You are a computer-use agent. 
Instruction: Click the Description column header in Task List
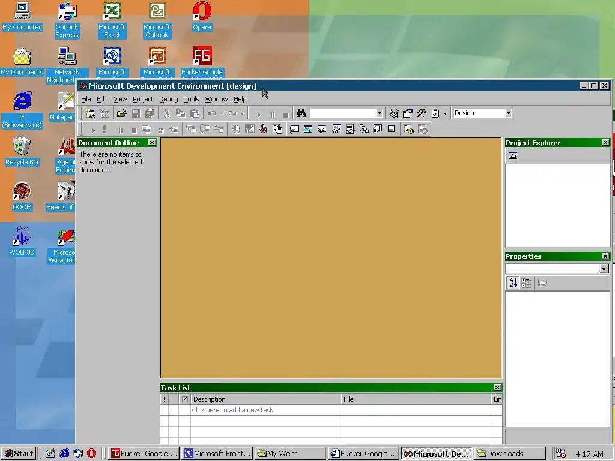(x=265, y=399)
